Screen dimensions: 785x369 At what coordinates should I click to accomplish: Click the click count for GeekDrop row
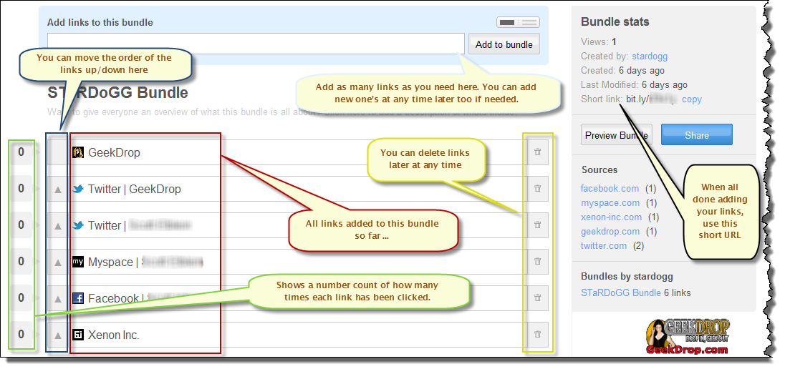(21, 152)
